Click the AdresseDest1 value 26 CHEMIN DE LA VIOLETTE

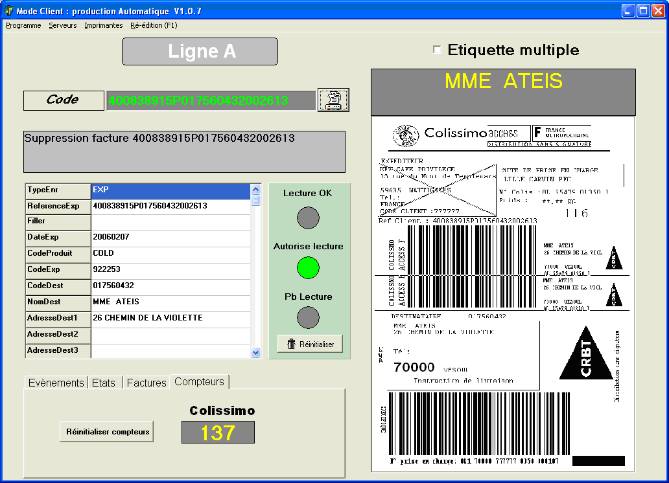[170, 319]
